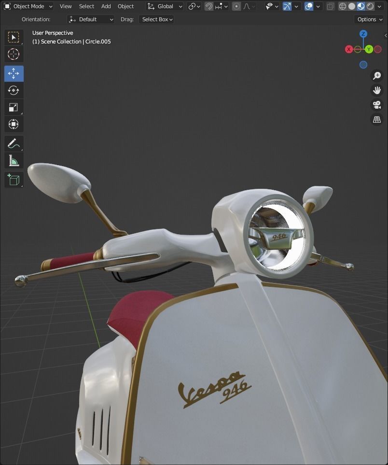Toggle camera view icon
This screenshot has width=388, height=465.
pos(377,105)
